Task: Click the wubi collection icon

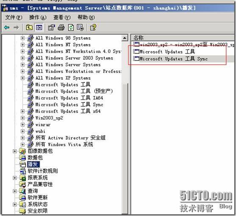Action: pos(30,131)
